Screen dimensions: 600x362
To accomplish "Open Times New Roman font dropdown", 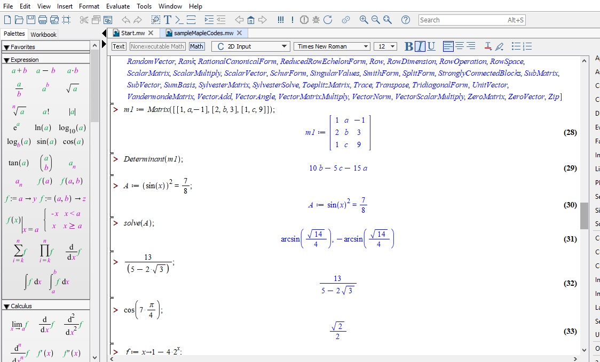I will pyautogui.click(x=331, y=46).
